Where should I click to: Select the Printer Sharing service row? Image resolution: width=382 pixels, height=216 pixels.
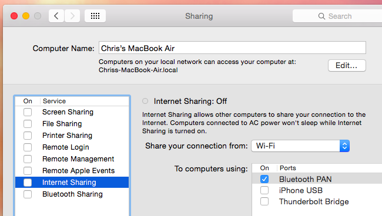pyautogui.click(x=72, y=136)
